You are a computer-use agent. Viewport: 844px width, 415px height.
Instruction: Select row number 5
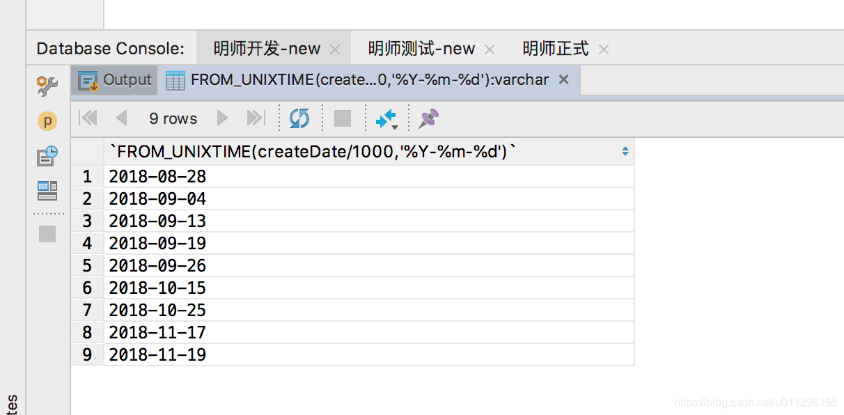point(88,266)
